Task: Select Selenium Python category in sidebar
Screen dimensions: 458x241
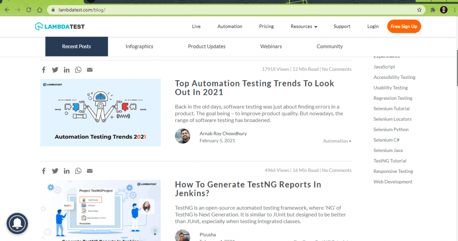Action: coord(392,130)
